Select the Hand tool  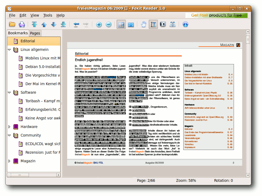pyautogui.click(x=143, y=24)
